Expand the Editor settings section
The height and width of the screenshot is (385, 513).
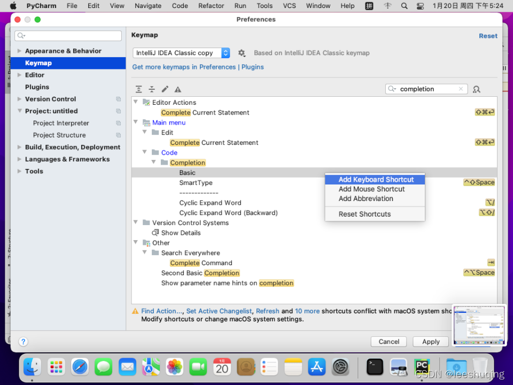coord(19,75)
